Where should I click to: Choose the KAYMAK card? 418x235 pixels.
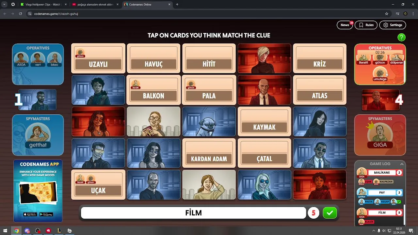coord(264,121)
